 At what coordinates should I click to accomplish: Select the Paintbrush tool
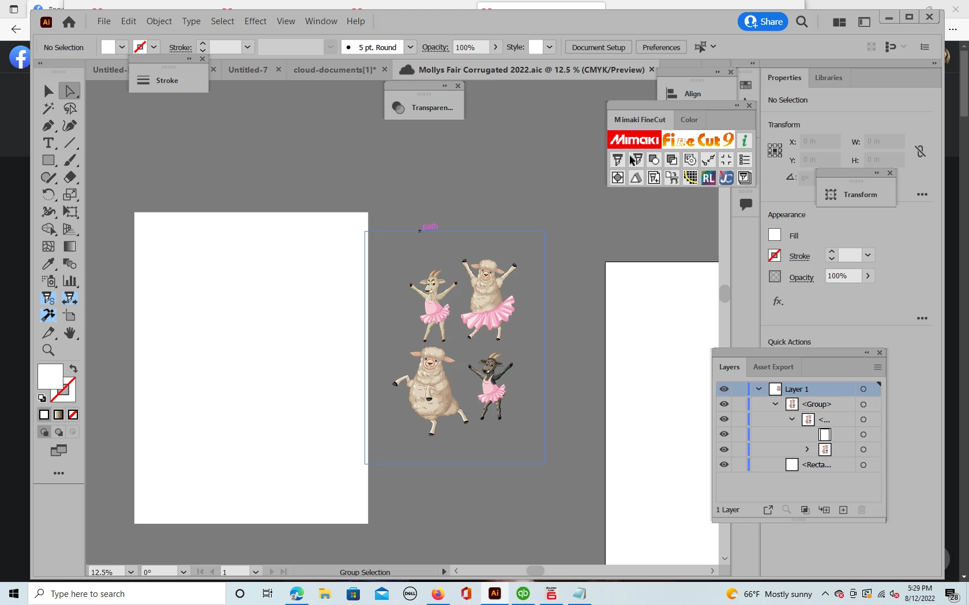[70, 160]
